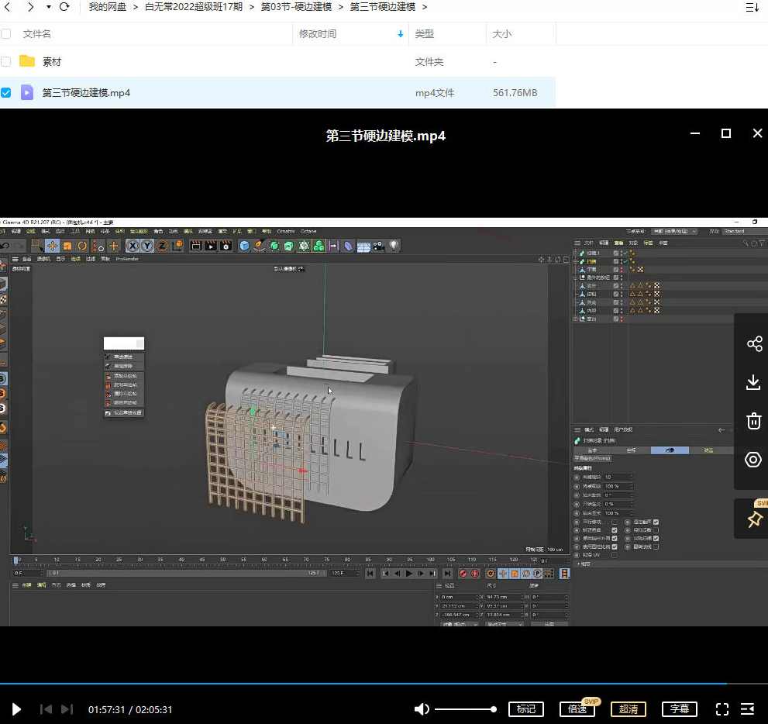Screen dimensions: 768x724
Task: Play the video with the play button
Action: point(16,709)
